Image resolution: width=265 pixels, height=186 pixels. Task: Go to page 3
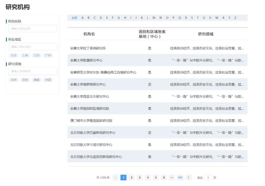pyautogui.click(x=140, y=177)
